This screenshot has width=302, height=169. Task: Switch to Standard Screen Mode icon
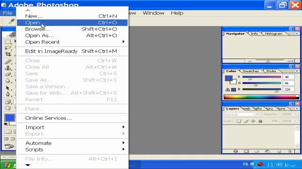[x=6, y=139]
